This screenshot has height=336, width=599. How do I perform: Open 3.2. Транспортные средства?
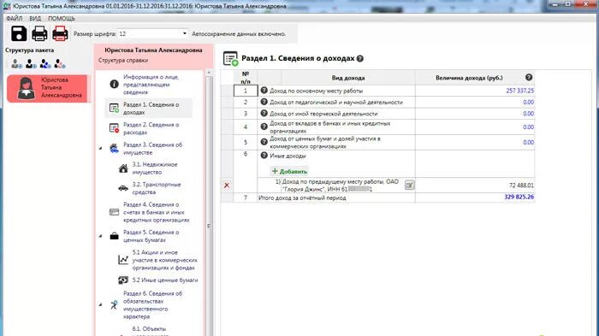(157, 188)
